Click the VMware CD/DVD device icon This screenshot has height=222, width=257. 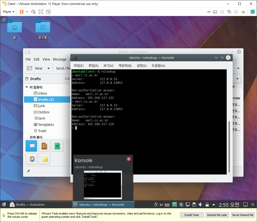222,12
